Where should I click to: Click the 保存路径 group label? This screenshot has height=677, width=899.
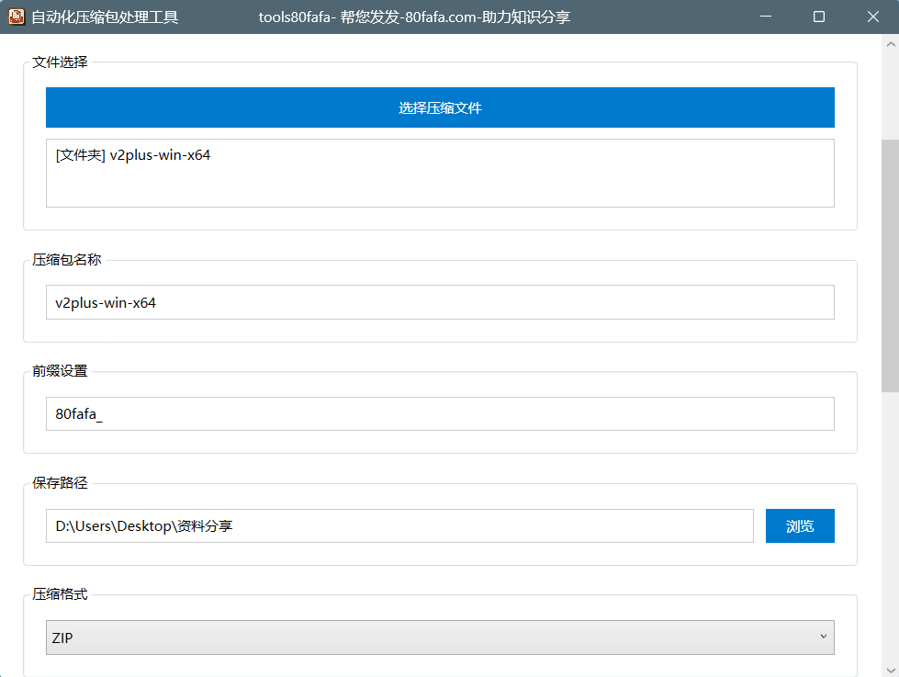(x=61, y=483)
